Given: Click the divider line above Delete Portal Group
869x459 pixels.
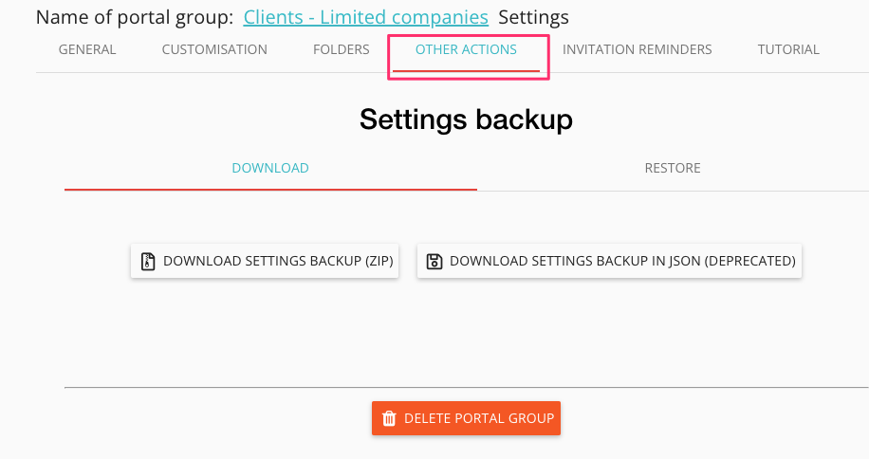Looking at the screenshot, I should [466, 387].
